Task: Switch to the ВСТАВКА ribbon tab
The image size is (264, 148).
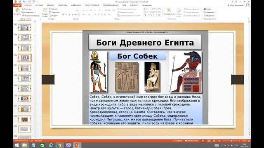Action: coord(39,5)
